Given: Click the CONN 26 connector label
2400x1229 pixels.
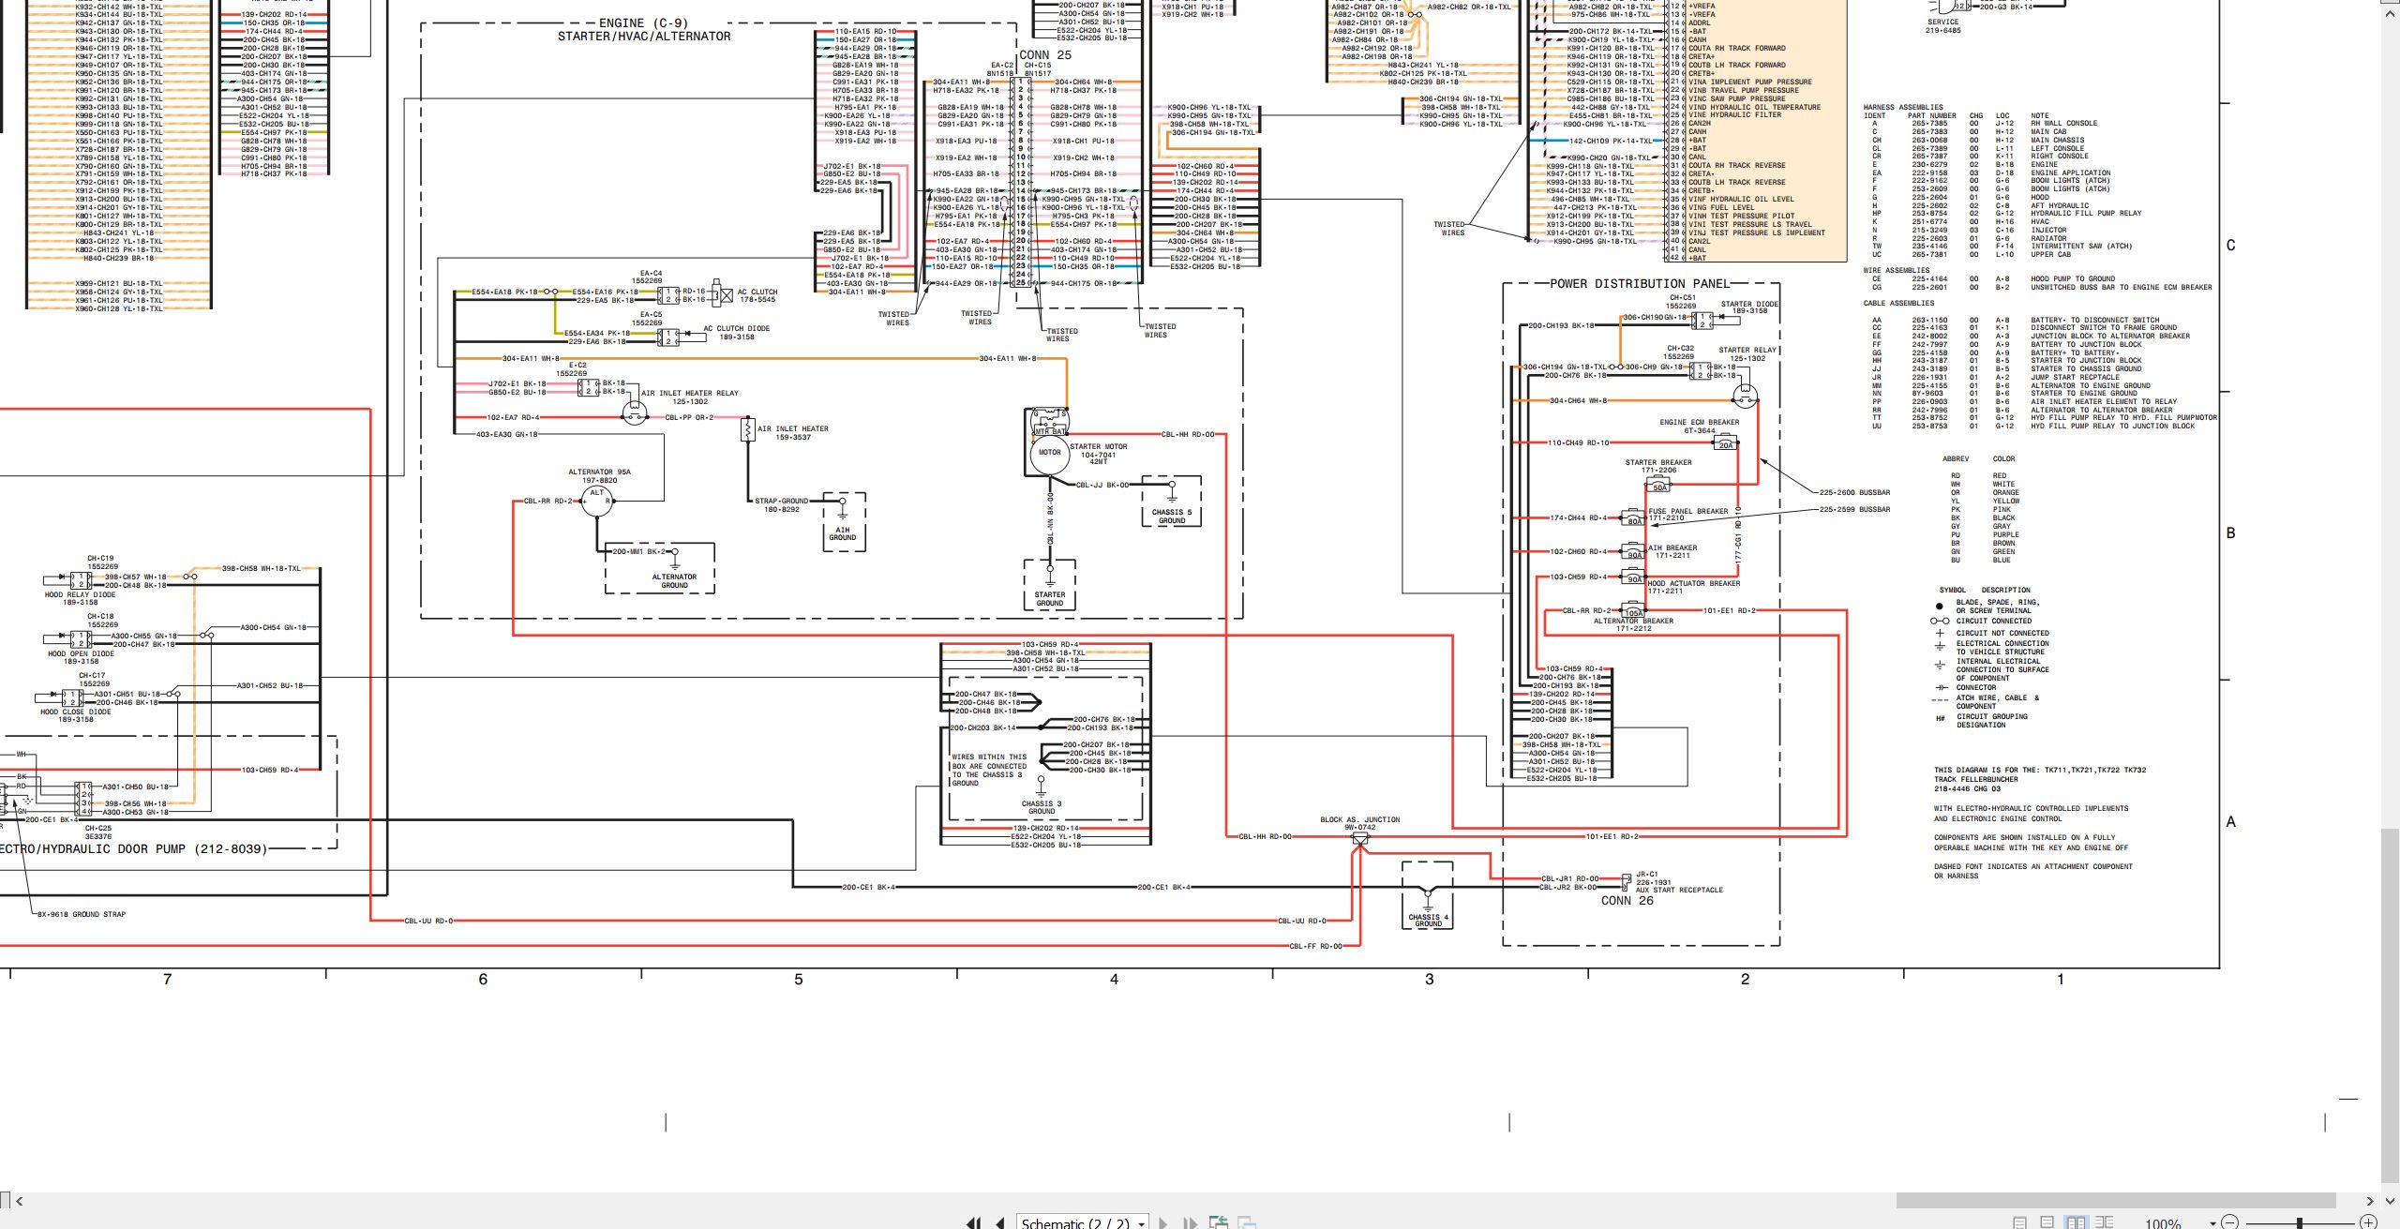Looking at the screenshot, I should (1627, 900).
